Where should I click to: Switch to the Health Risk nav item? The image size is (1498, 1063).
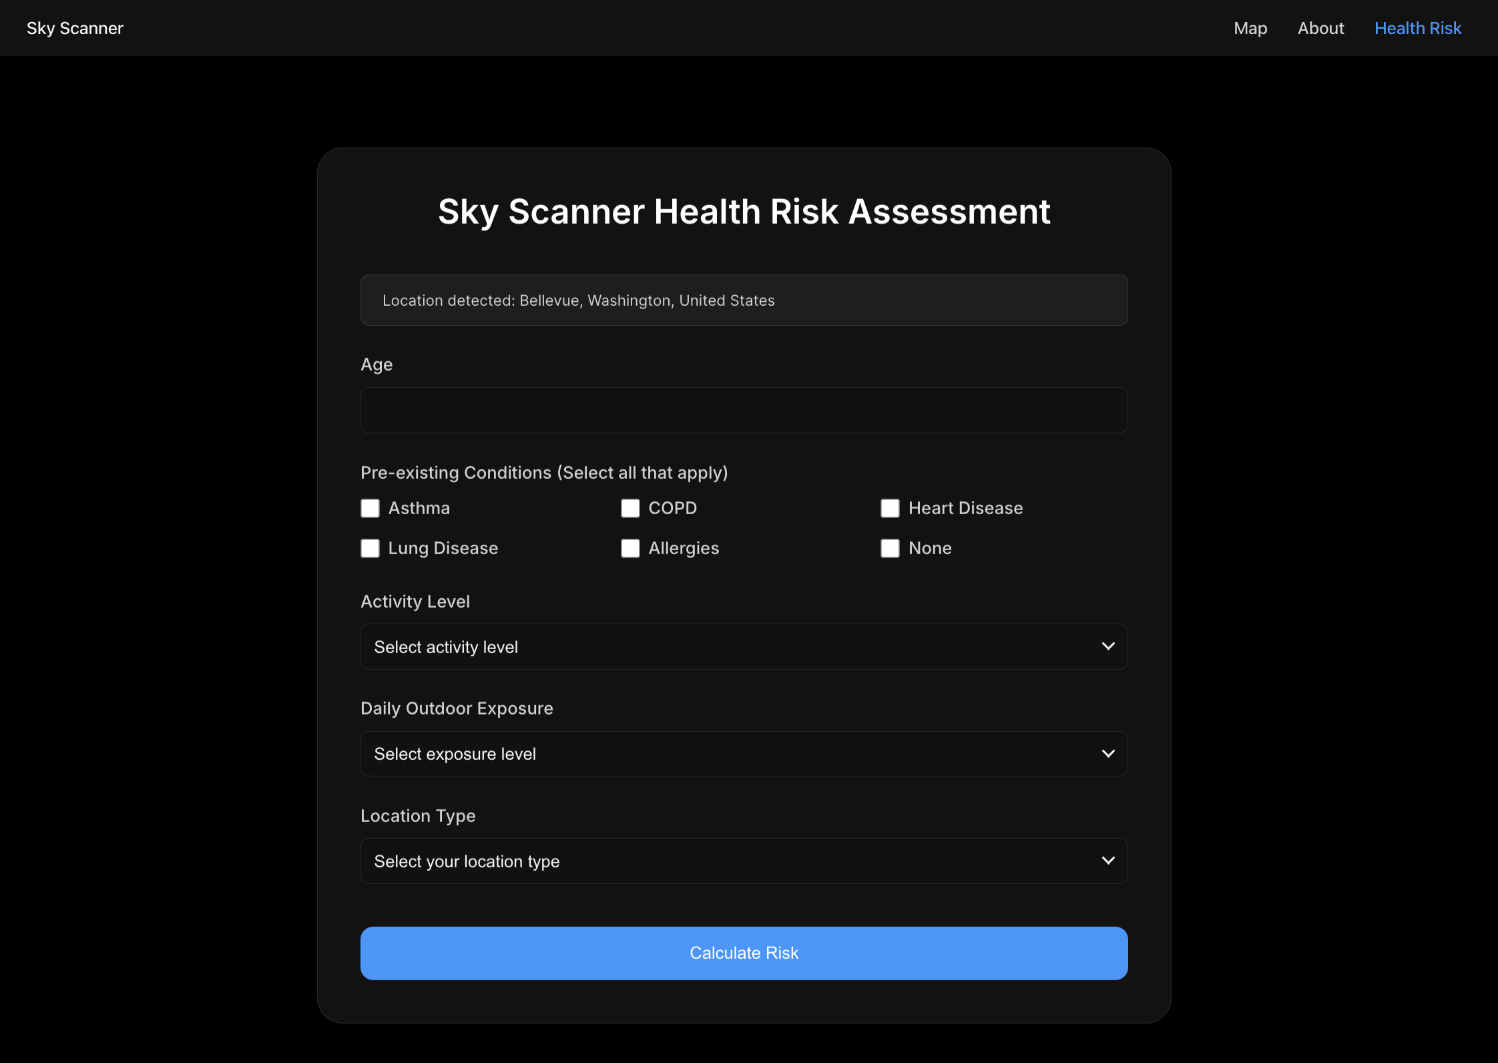coord(1418,28)
